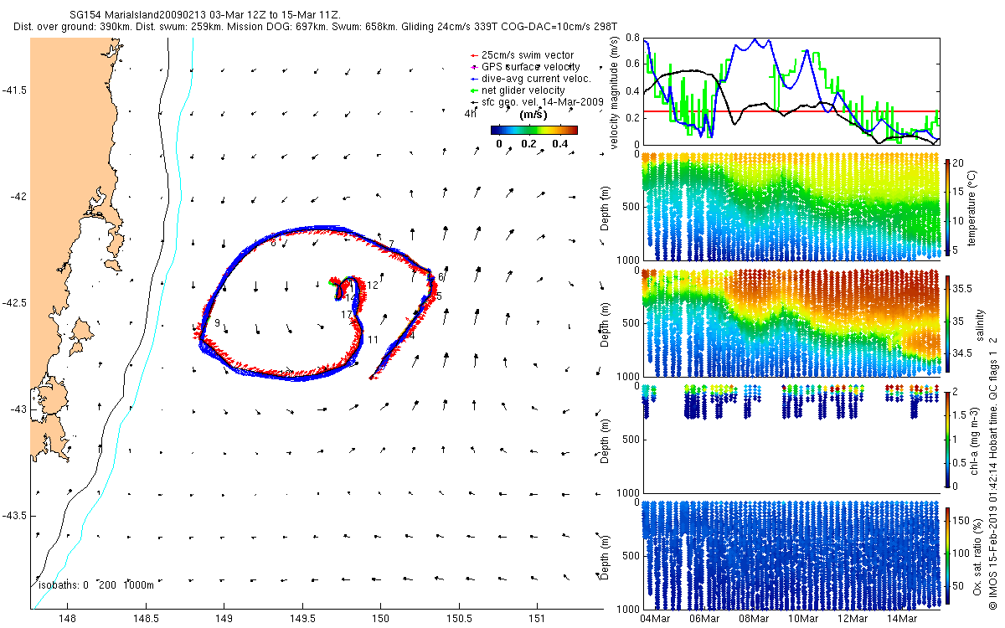Click the '(m/s)' label above velocity colorbar
The image size is (1005, 628).
point(533,114)
